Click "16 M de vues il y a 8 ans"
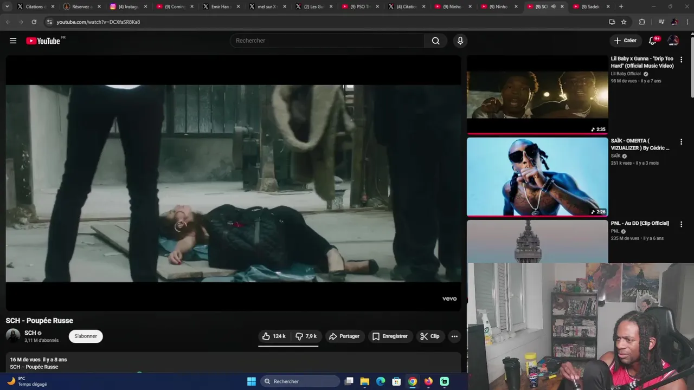Screen dimensions: 694x390 pyautogui.click(x=38, y=360)
